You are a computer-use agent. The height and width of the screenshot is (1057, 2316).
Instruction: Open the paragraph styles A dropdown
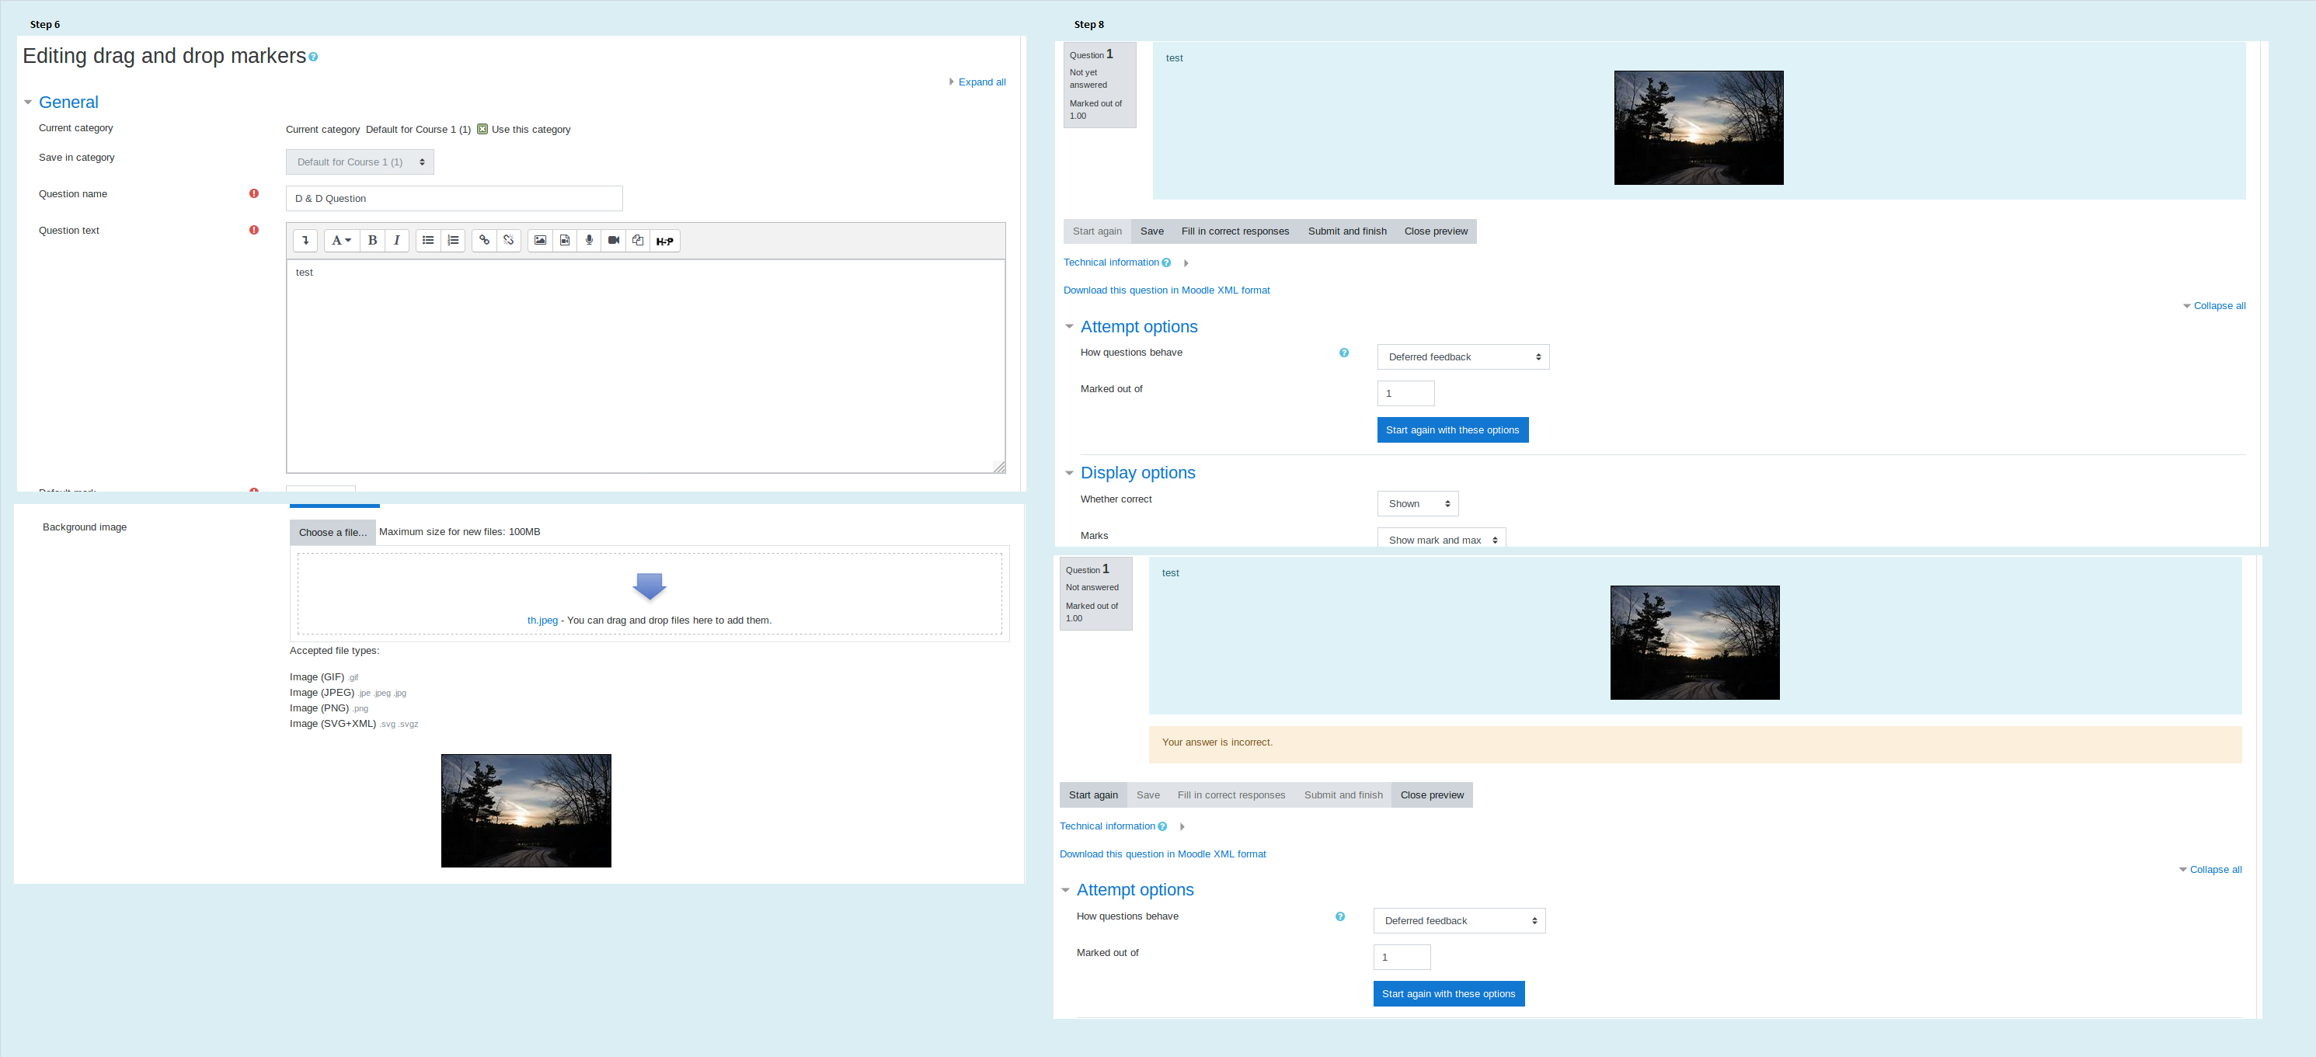coord(341,240)
